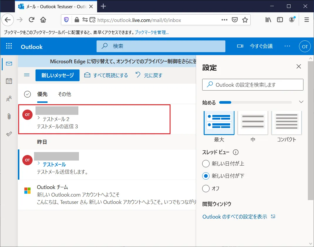Screen dimensions: 314x247
Task: Choose the 最大 display density thumbnail
Action: click(x=219, y=123)
